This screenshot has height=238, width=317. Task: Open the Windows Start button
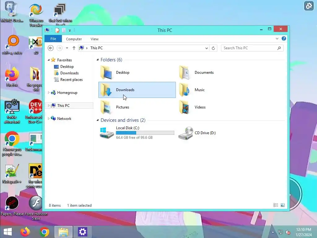[x=8, y=232]
